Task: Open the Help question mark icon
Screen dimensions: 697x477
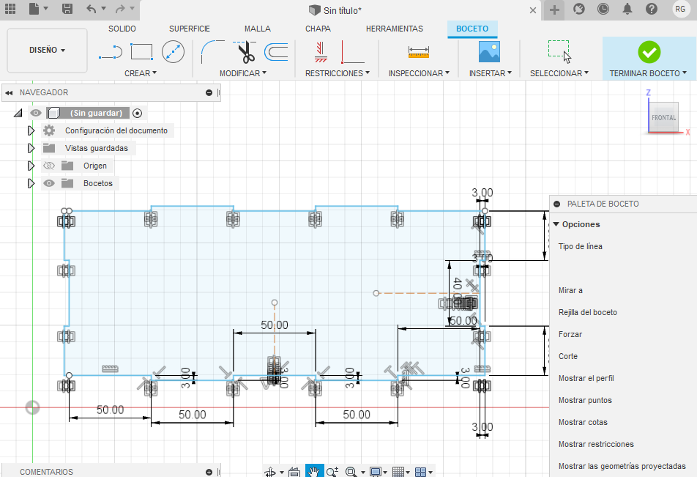Action: [652, 9]
